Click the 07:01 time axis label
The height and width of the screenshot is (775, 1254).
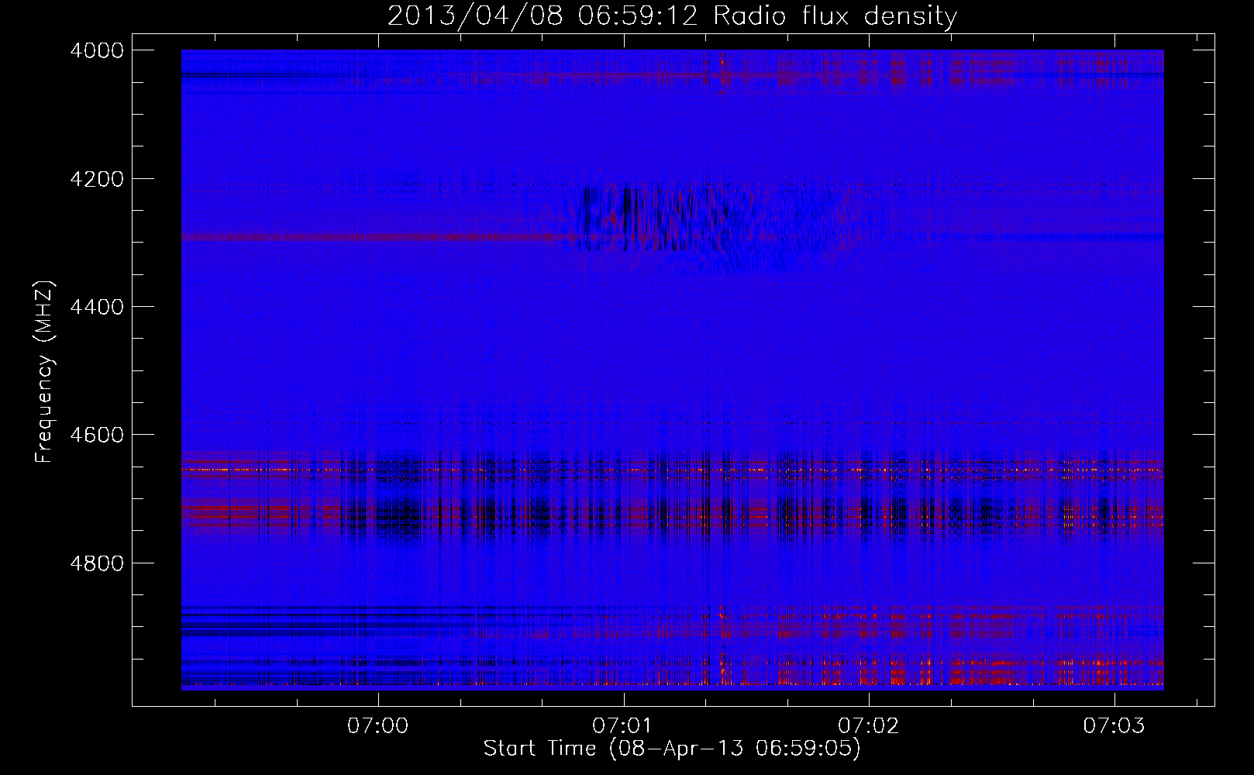(623, 726)
